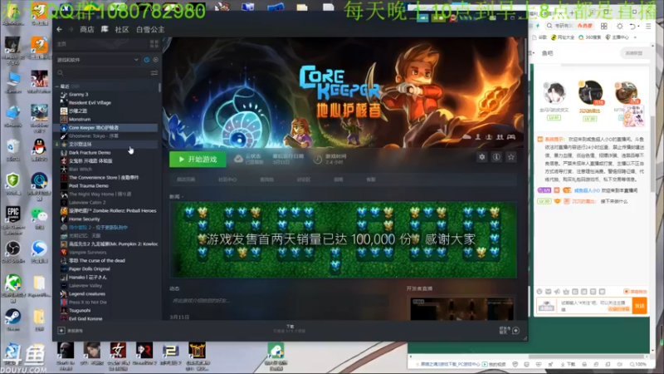Toggle the favorite star icon

[x=511, y=157]
